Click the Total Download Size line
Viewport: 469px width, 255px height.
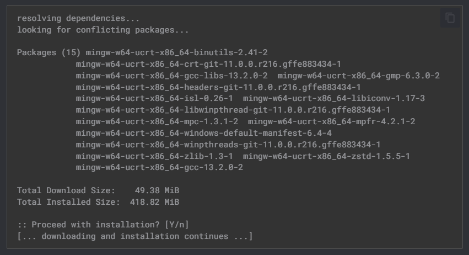click(x=98, y=190)
